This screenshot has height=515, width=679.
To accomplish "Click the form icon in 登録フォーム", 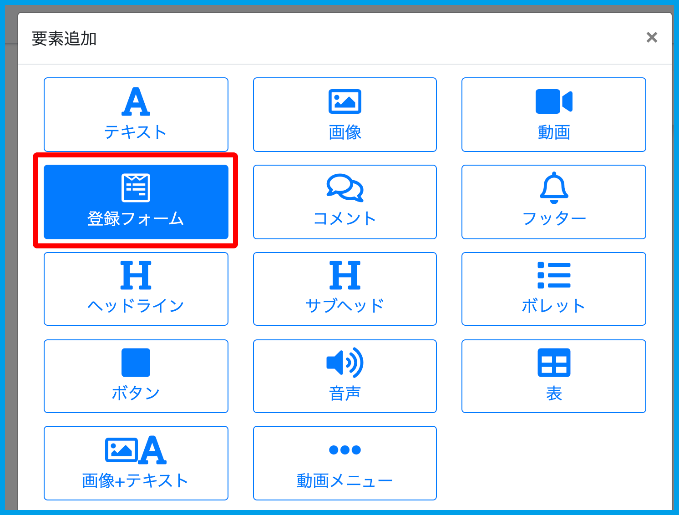I will coord(136,187).
